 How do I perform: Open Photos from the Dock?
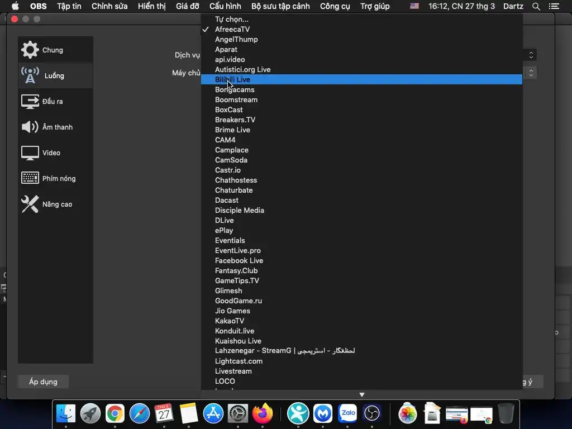click(407, 413)
